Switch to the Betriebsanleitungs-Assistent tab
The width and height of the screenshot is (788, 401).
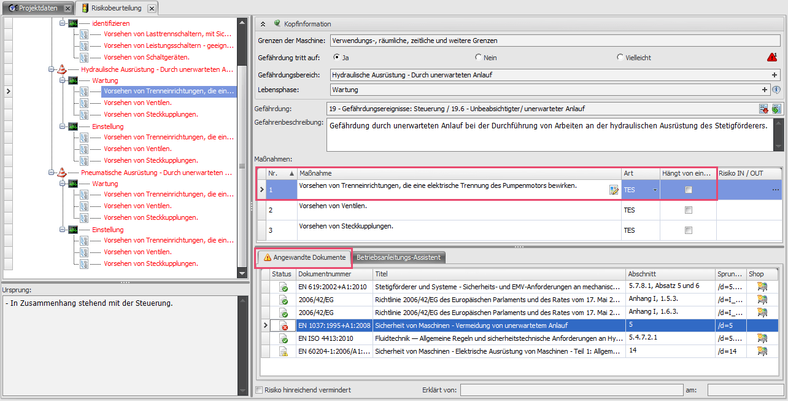[x=398, y=257]
